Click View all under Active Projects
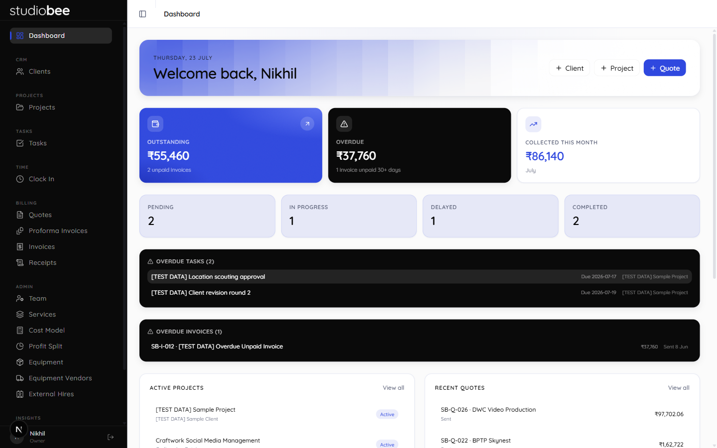Screen dimensions: 717x448 [x=393, y=388]
